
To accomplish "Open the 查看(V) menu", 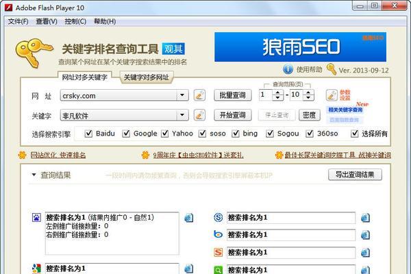I will coord(47,21).
